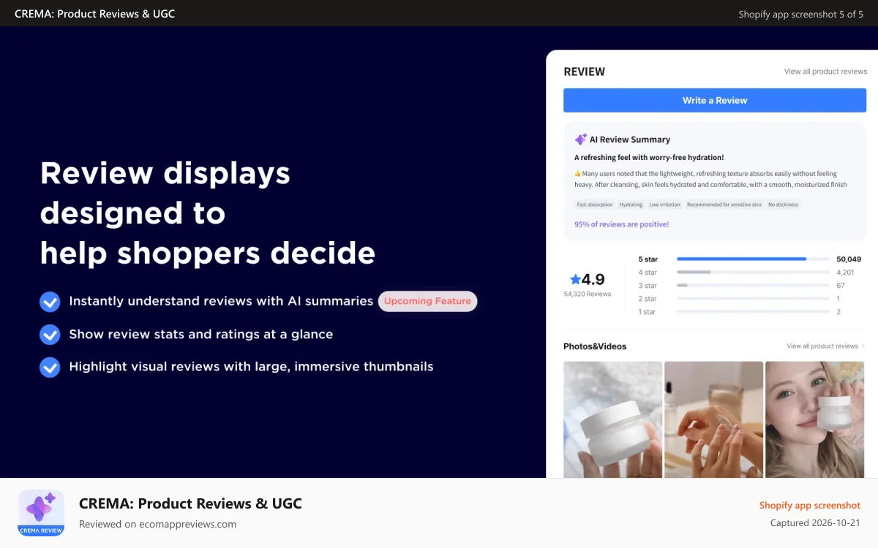Click the blue Write a Review button
The width and height of the screenshot is (878, 548).
(x=715, y=100)
